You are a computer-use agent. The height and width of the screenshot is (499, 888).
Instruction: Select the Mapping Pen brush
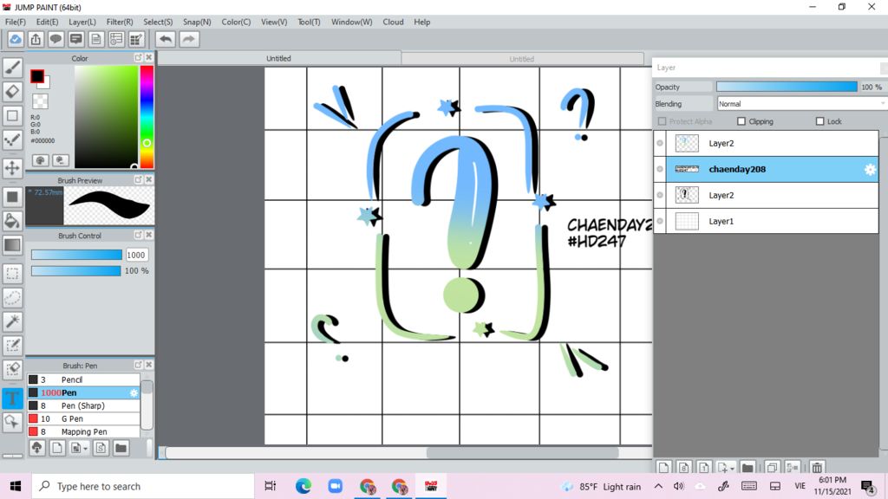pos(83,431)
